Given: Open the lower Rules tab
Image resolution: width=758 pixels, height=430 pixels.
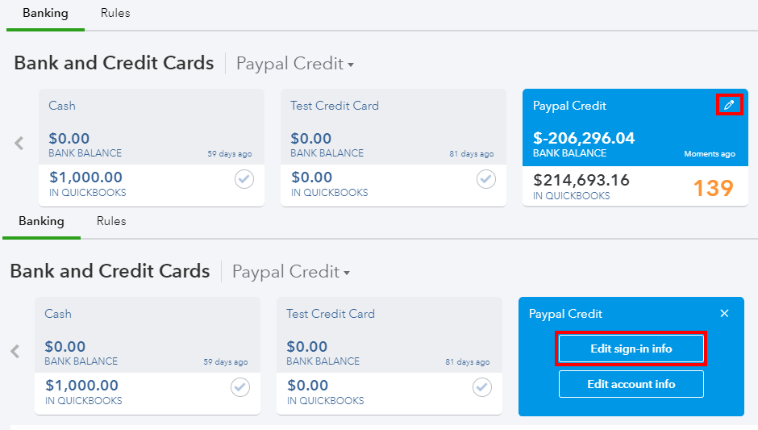Looking at the screenshot, I should point(111,221).
